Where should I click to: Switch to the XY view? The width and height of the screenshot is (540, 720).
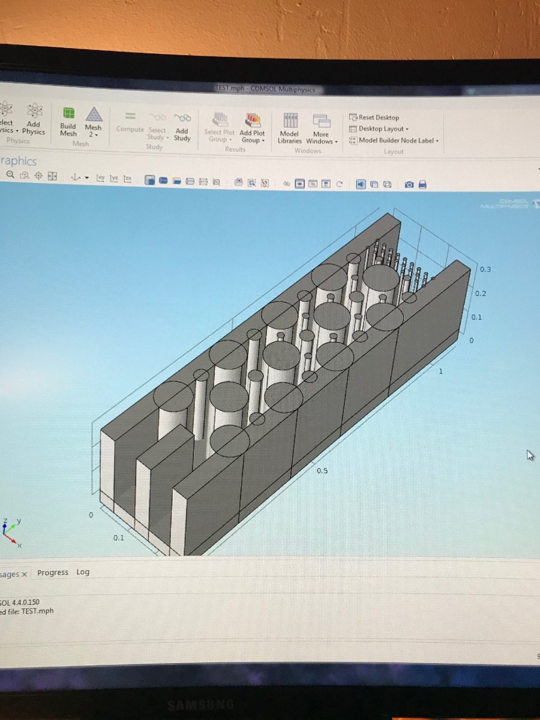click(x=101, y=178)
